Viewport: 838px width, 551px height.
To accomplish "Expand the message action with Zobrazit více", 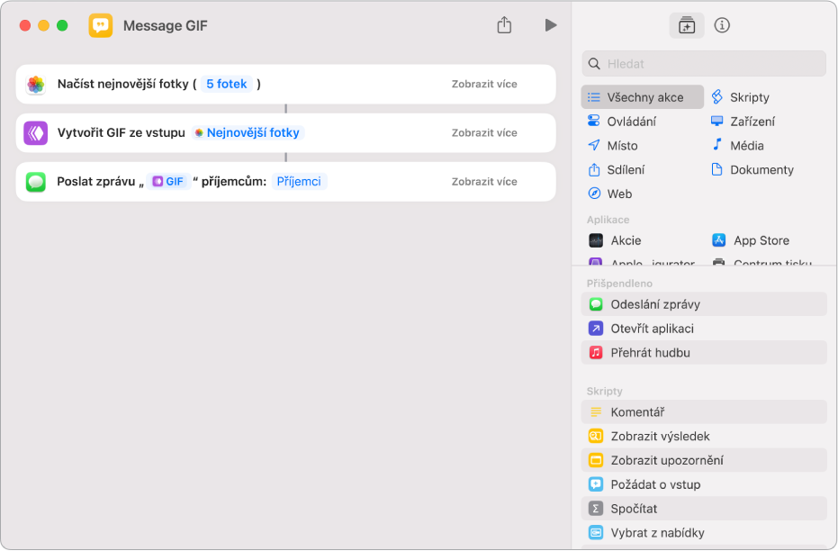I will [484, 182].
